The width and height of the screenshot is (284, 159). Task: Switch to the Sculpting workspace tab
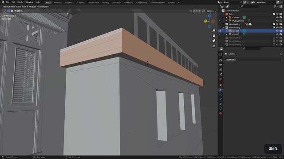[68, 3]
